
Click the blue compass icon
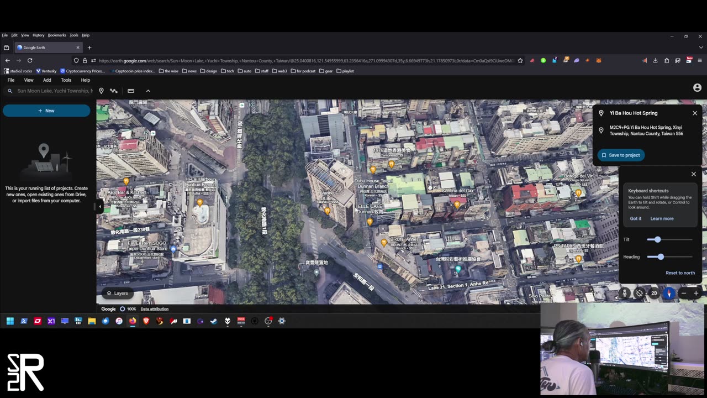tap(669, 294)
